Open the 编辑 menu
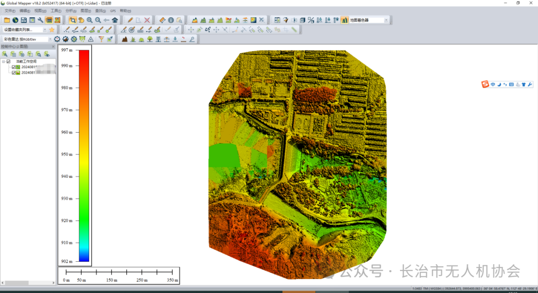This screenshot has width=538, height=293. 25,11
